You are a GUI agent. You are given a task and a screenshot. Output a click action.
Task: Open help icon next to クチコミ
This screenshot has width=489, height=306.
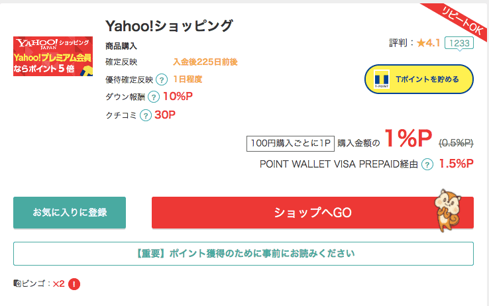coord(145,115)
